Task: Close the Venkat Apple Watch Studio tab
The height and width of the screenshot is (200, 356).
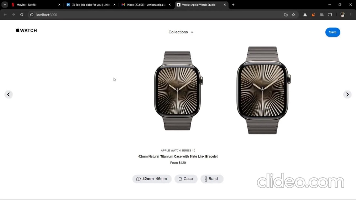Action: [x=225, y=5]
